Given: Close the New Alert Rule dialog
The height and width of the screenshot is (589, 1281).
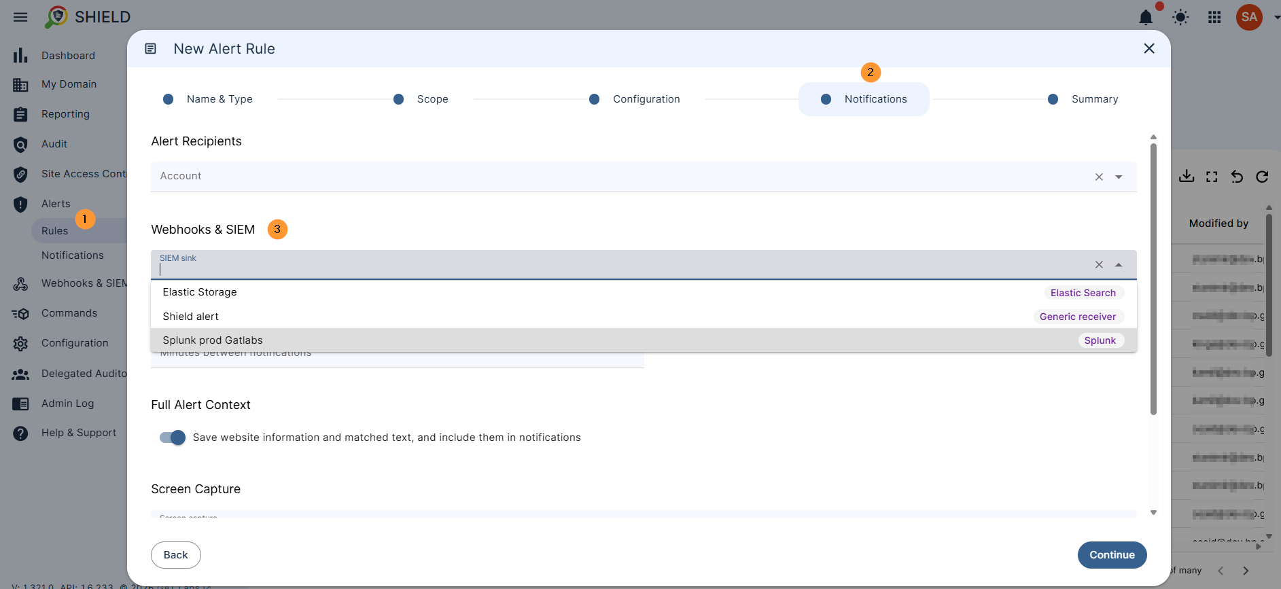Looking at the screenshot, I should [x=1149, y=48].
